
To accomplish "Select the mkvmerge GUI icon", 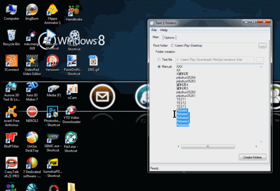I will 32,39.
